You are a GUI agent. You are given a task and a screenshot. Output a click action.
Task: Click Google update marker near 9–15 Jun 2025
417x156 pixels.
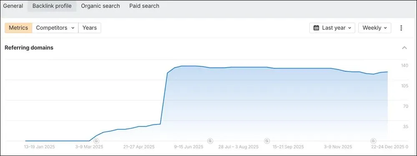click(210, 141)
